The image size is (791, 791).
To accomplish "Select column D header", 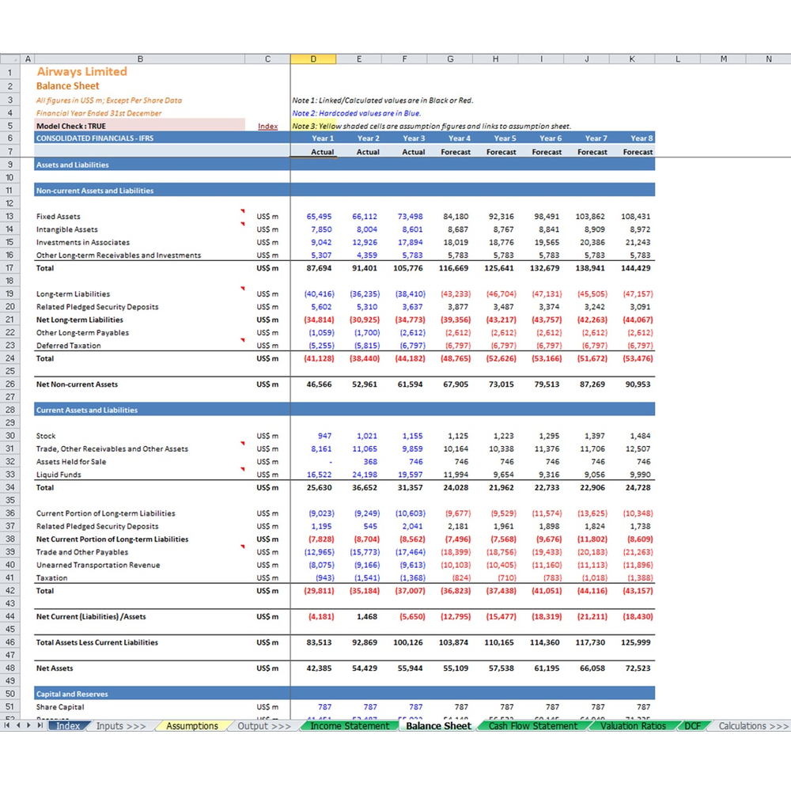I will 313,59.
